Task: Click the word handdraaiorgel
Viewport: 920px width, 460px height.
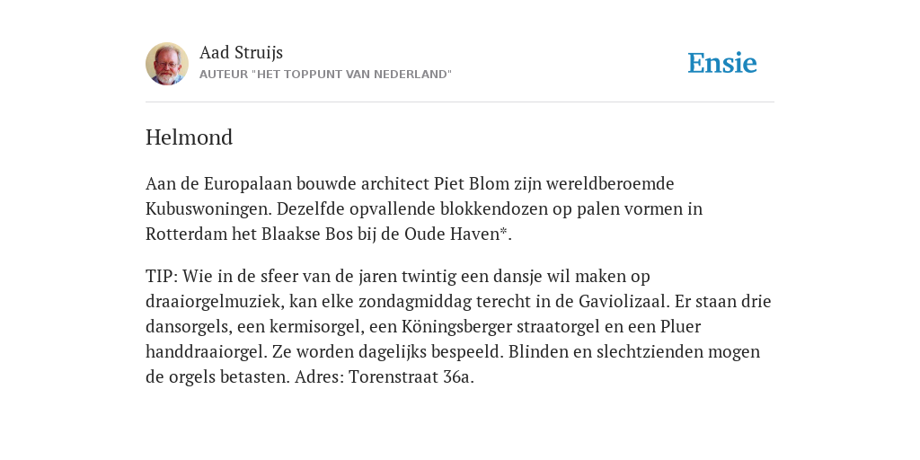Action: tap(206, 352)
